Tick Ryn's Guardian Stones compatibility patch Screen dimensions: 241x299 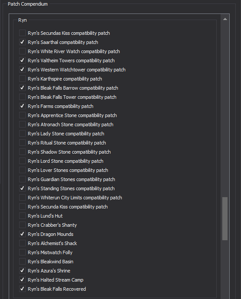(22, 179)
